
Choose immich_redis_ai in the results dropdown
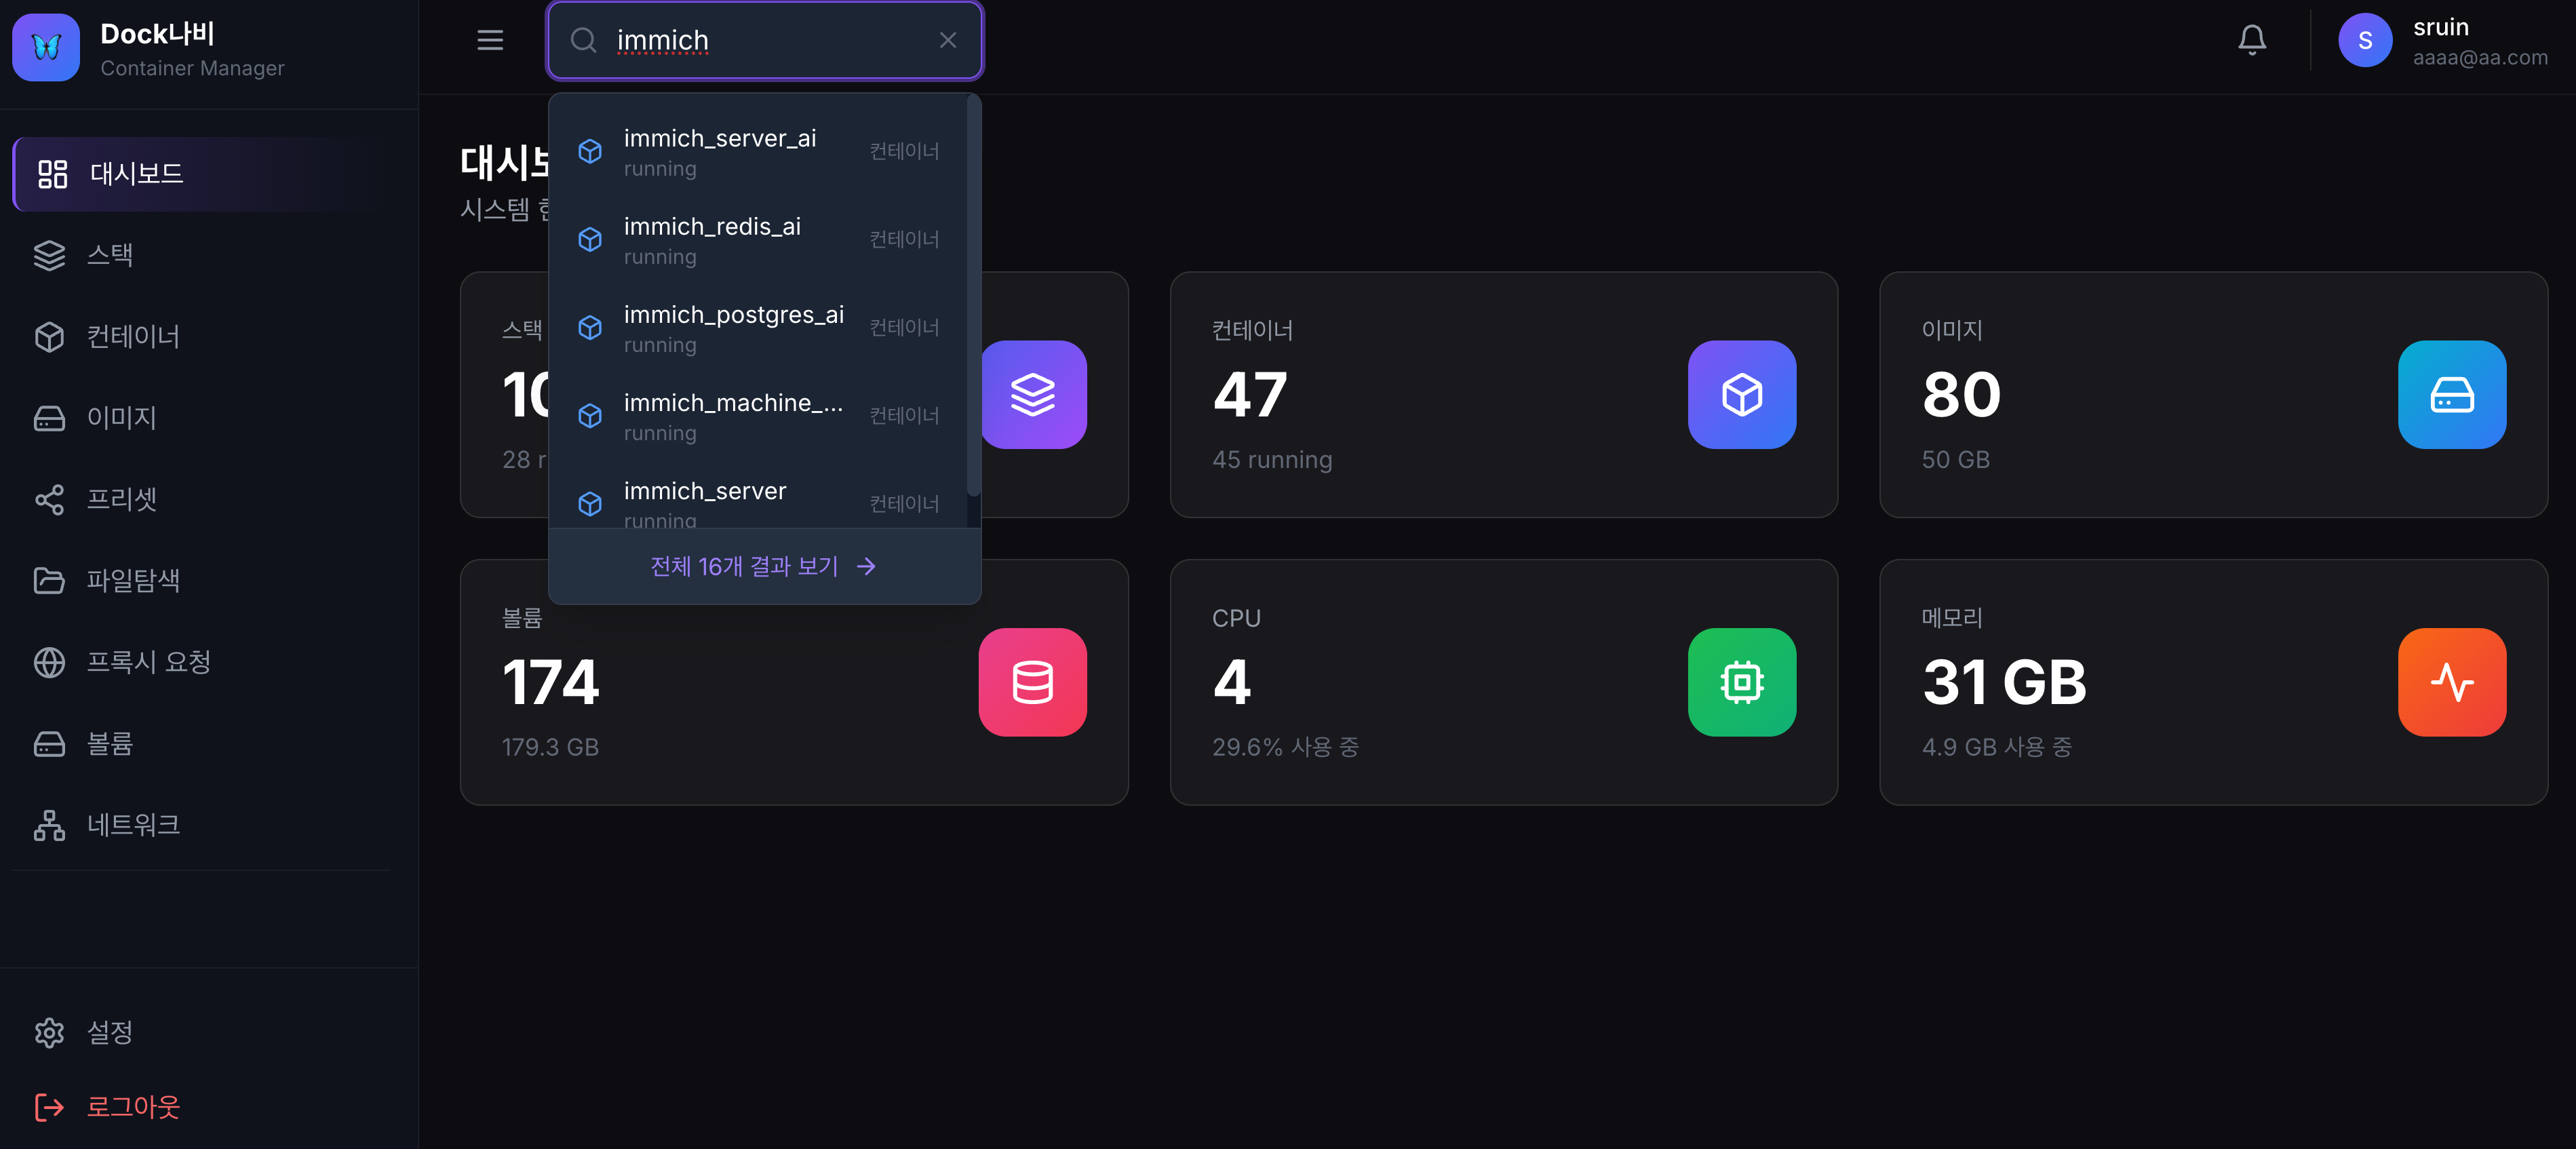click(x=712, y=239)
